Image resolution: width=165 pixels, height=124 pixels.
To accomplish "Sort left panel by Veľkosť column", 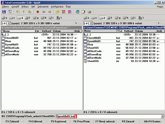I will pos(46,31).
